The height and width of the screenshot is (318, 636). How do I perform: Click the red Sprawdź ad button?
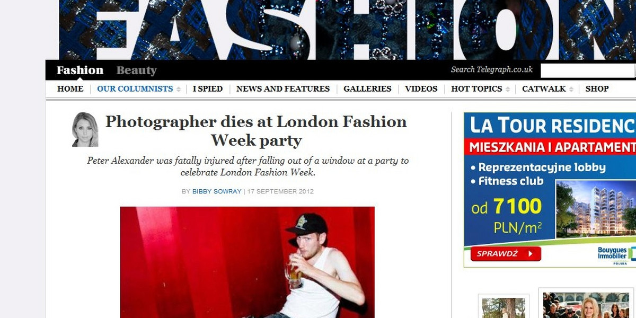[x=504, y=254]
